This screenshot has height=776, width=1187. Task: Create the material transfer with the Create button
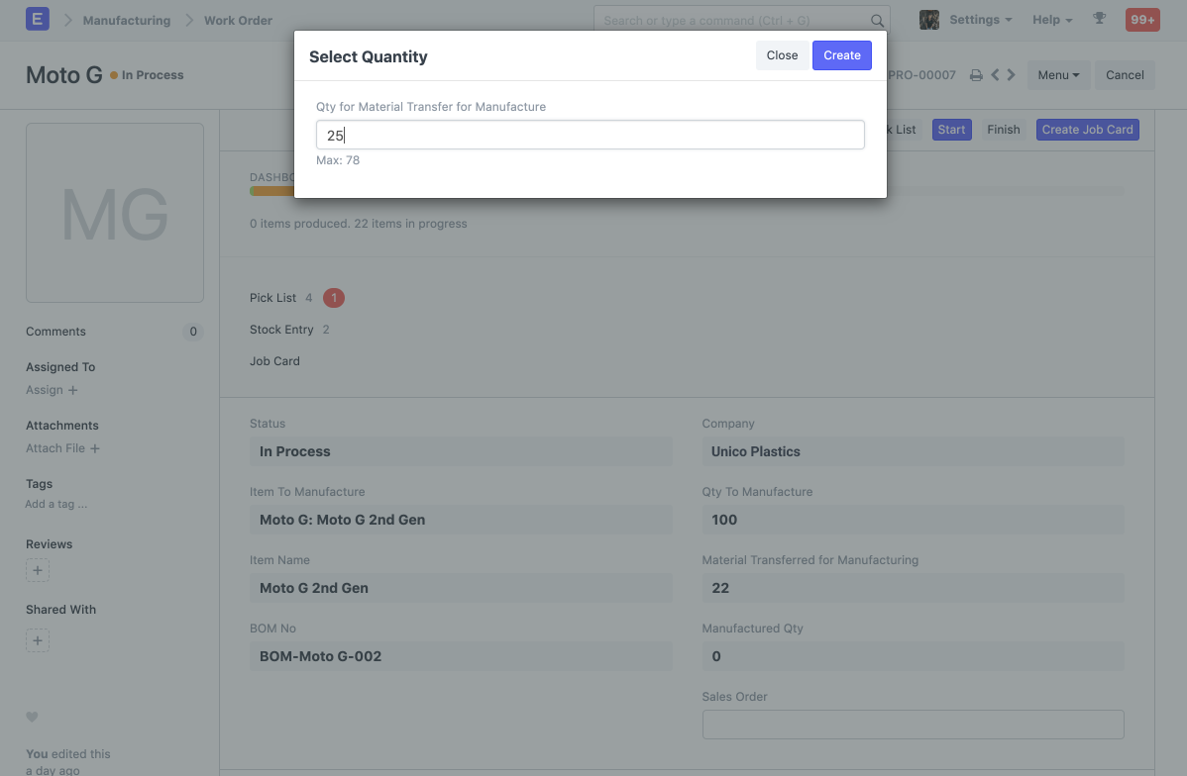(841, 55)
